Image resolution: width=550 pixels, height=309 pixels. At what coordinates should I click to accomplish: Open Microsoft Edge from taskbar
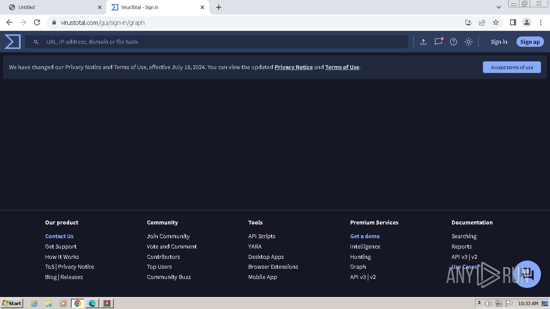coord(92,303)
